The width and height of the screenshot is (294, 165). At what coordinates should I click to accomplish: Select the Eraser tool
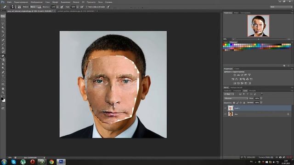pos(3,56)
